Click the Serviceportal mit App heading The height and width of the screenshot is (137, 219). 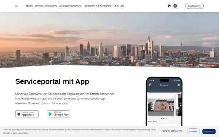(52, 81)
